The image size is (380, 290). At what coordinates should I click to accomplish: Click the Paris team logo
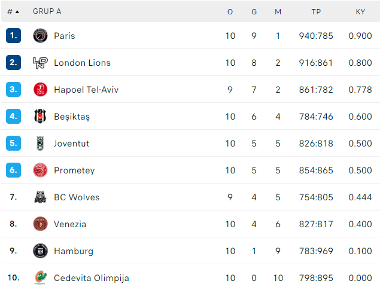[40, 36]
